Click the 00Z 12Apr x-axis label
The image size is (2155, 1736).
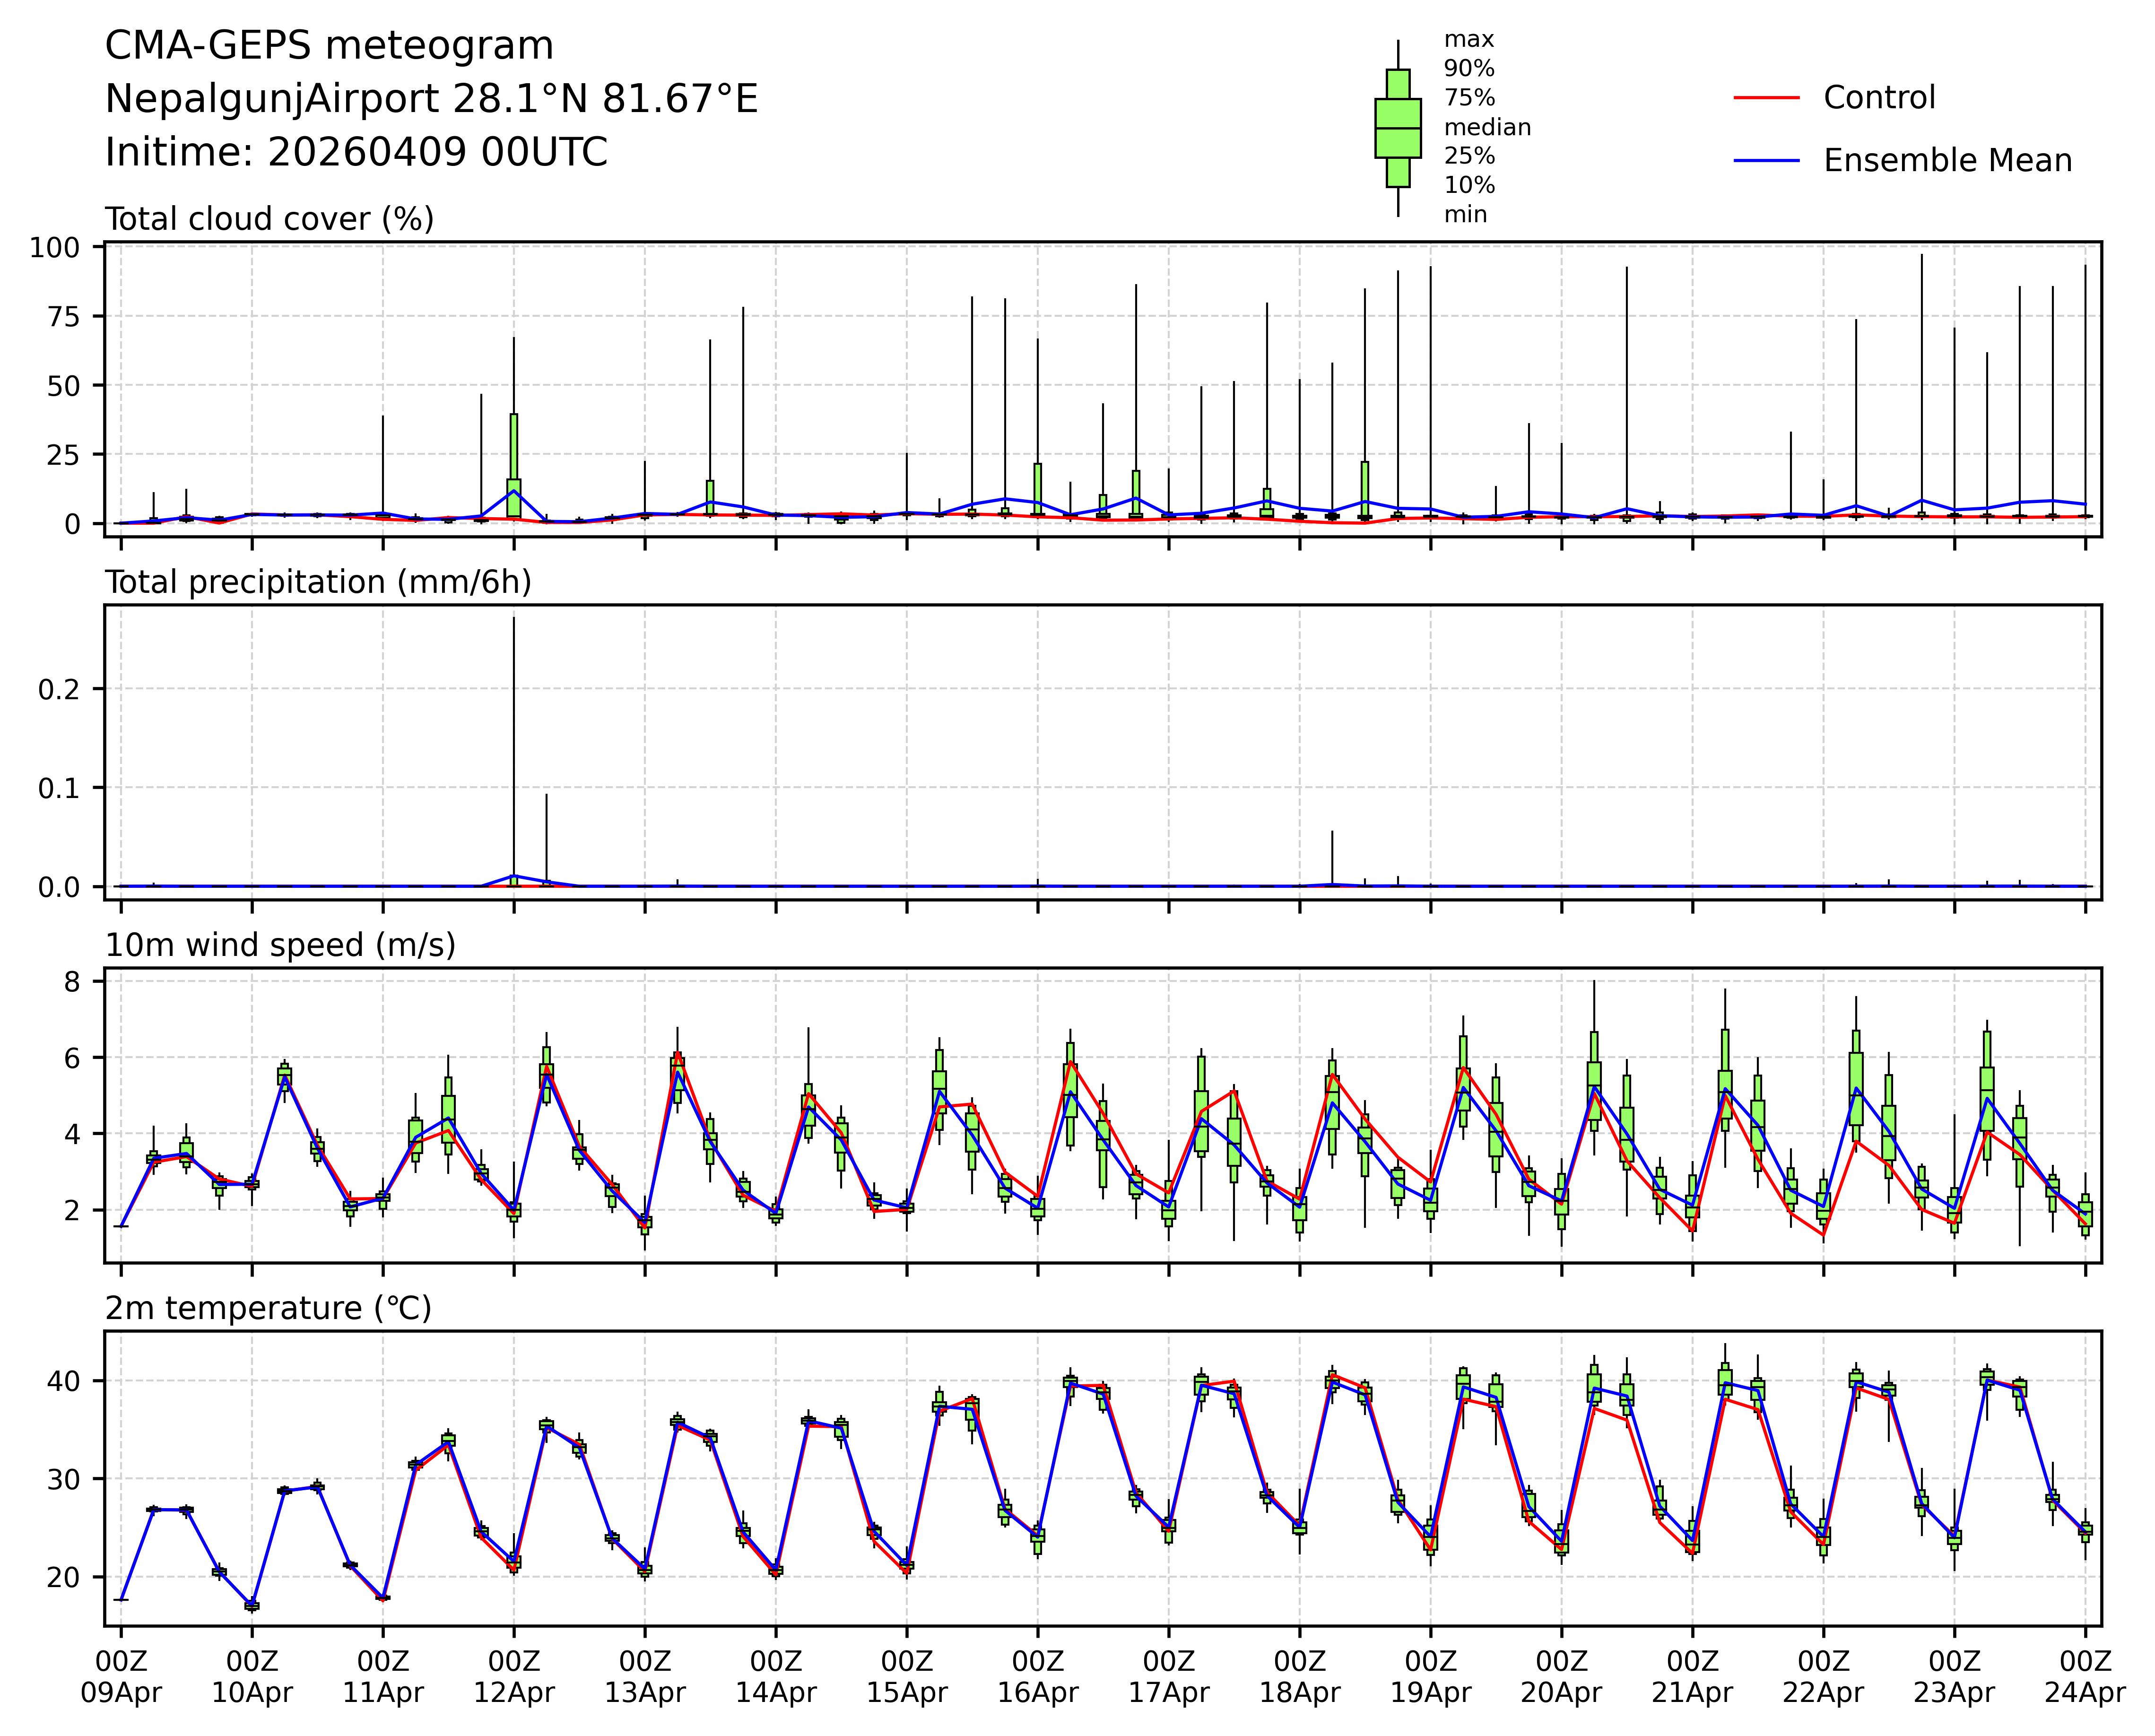coord(514,1678)
